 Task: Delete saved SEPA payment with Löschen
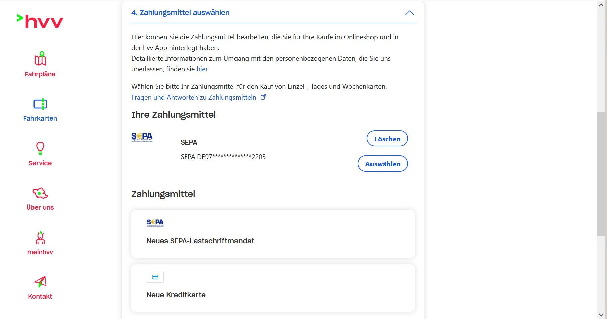point(387,139)
